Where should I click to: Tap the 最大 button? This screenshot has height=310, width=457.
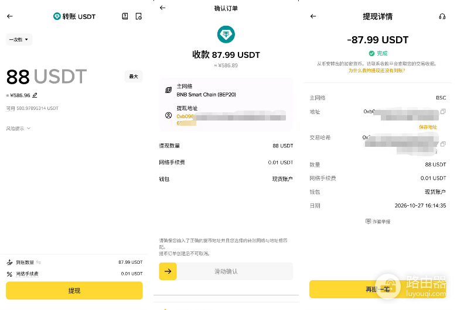click(134, 76)
